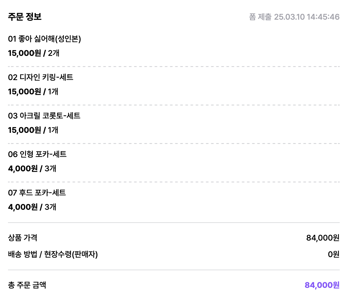
Task: Click the 총 주문 금액 label
Action: 27,285
